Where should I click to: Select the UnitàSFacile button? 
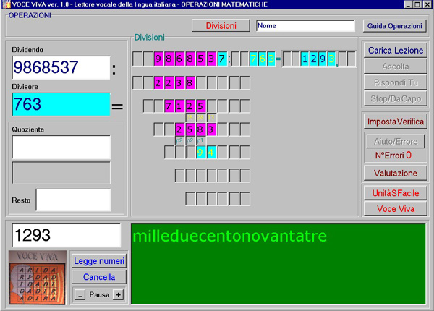click(x=395, y=193)
